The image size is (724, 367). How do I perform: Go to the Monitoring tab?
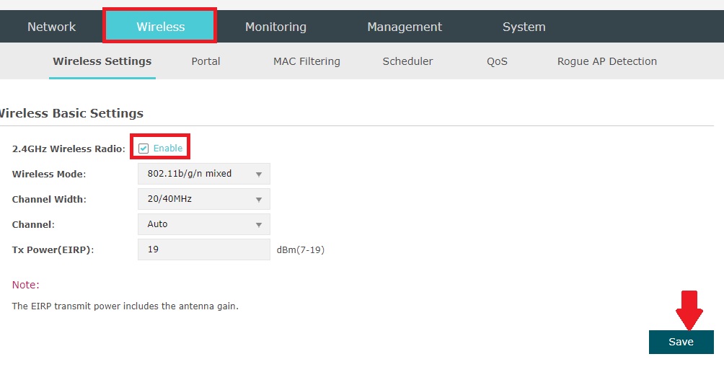[x=275, y=27]
